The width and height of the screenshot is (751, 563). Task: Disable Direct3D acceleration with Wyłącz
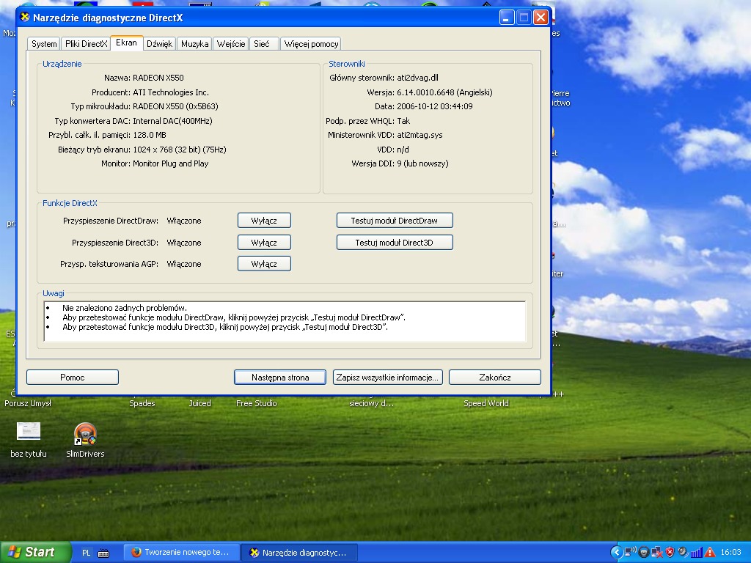264,242
